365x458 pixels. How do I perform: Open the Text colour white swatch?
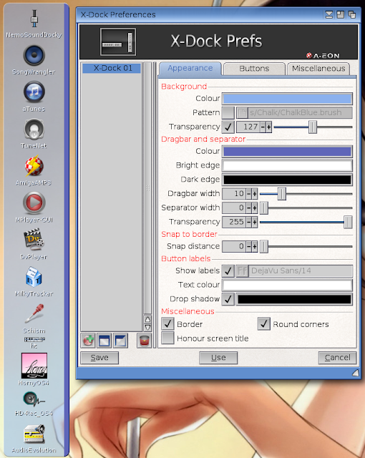tap(287, 285)
